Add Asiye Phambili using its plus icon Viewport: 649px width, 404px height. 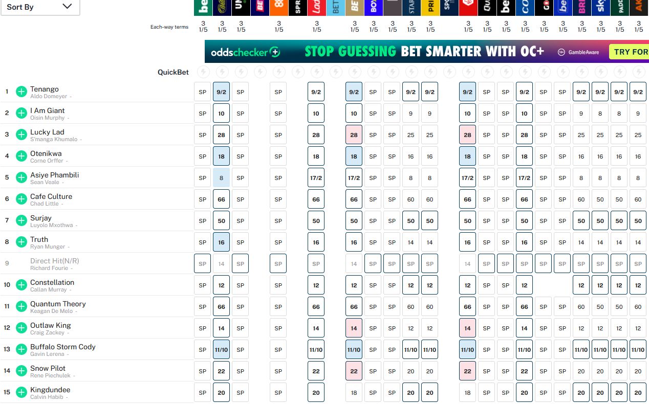click(21, 178)
